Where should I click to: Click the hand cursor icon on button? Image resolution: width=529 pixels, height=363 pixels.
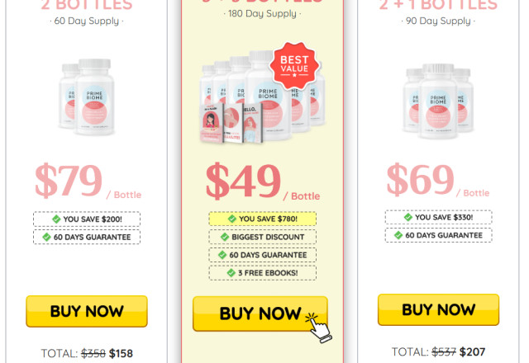318,328
